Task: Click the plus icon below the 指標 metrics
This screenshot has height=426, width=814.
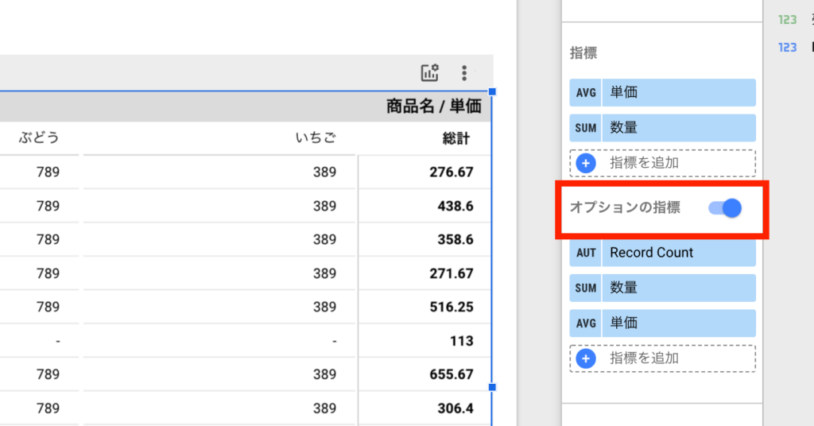Action: (586, 163)
